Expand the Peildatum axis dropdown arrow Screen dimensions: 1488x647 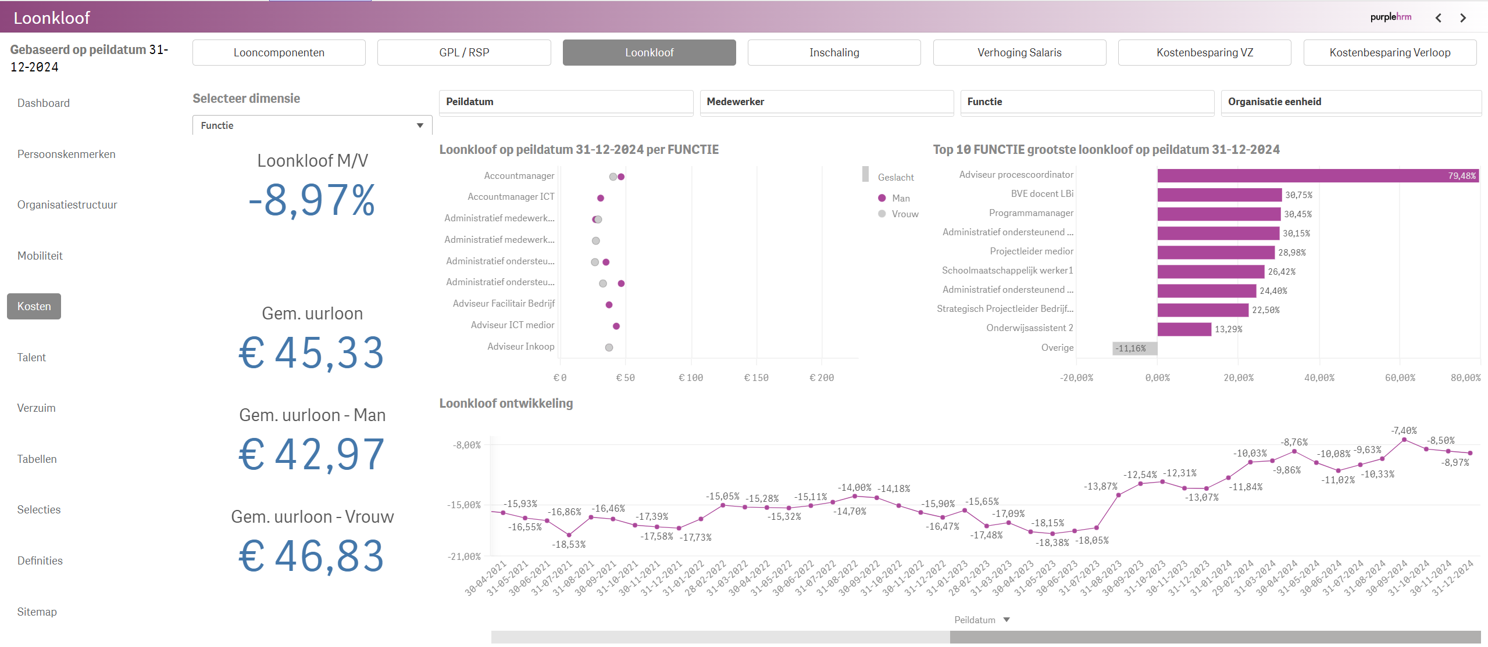(1007, 620)
